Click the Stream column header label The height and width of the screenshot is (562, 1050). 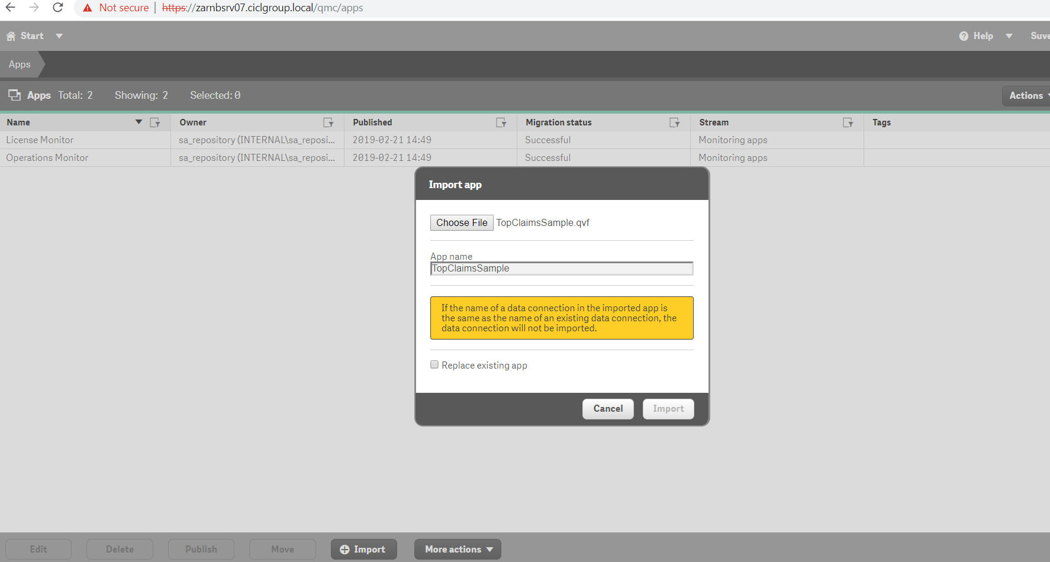pyautogui.click(x=714, y=122)
